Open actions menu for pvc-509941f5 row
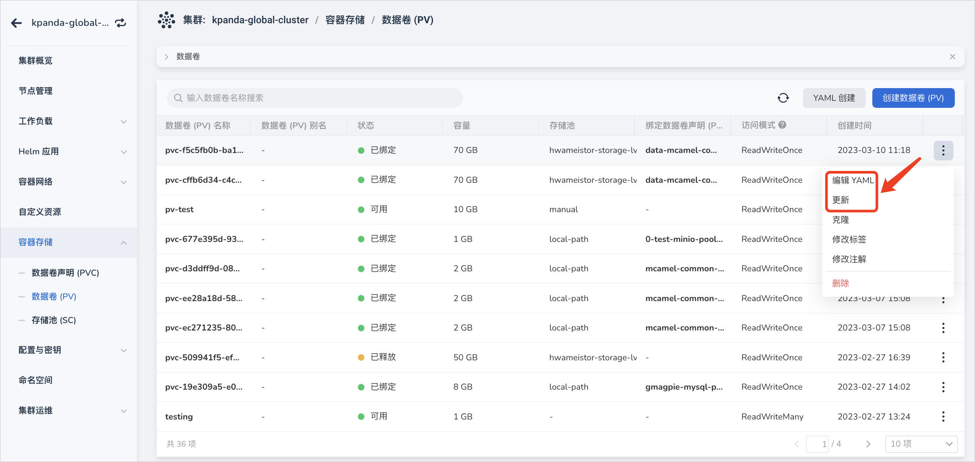This screenshot has height=462, width=975. 943,357
